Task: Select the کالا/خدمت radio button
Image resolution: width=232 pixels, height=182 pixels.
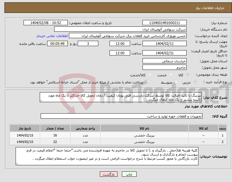Action: point(150,75)
